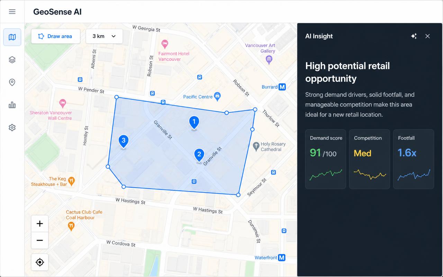The width and height of the screenshot is (443, 277).
Task: Open the 3 km radius dropdown
Action: 104,36
